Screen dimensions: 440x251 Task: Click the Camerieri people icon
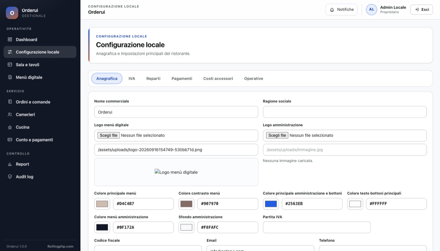10,115
